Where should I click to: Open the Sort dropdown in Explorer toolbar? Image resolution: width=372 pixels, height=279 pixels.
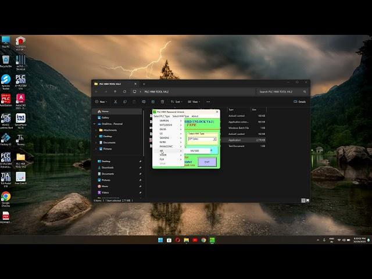177,102
